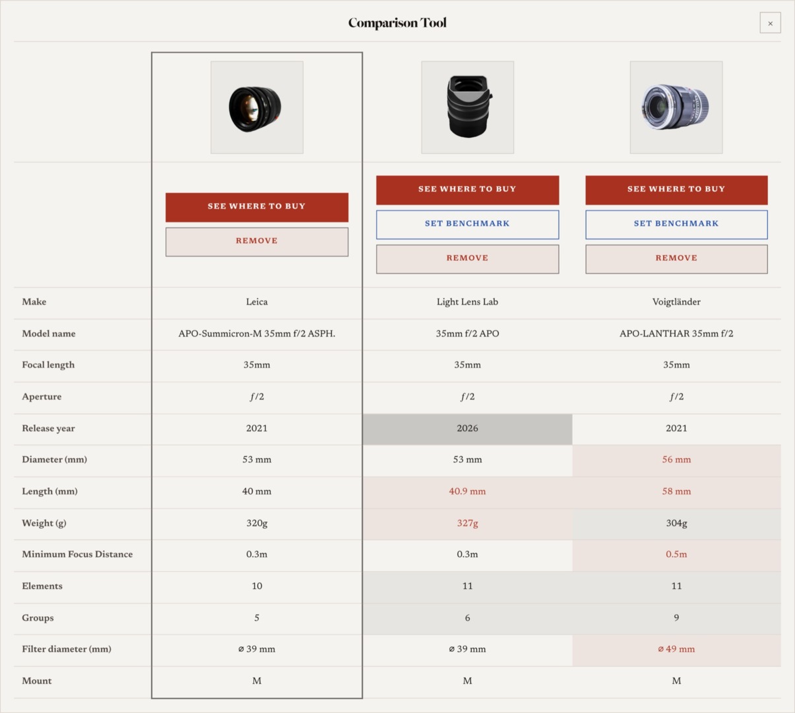Screen dimensions: 795x713
Task: Select the 40.9 mm length value
Action: 467,491
